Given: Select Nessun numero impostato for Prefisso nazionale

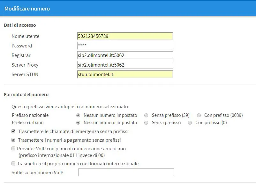Looking at the screenshot, I should pyautogui.click(x=78, y=115).
